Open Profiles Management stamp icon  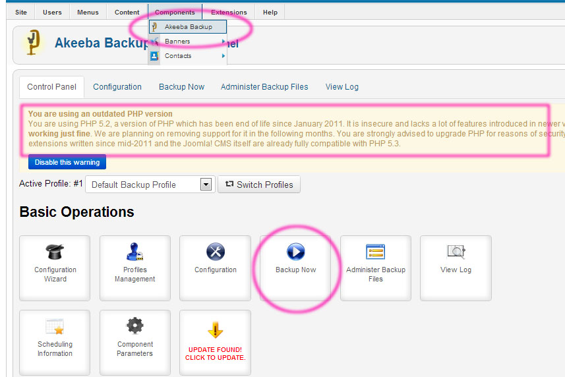[x=134, y=251]
